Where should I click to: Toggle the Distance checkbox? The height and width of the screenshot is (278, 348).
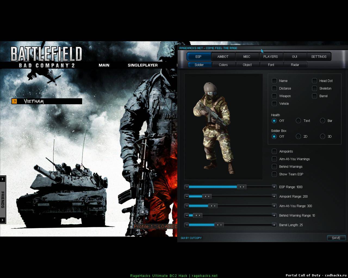point(274,88)
